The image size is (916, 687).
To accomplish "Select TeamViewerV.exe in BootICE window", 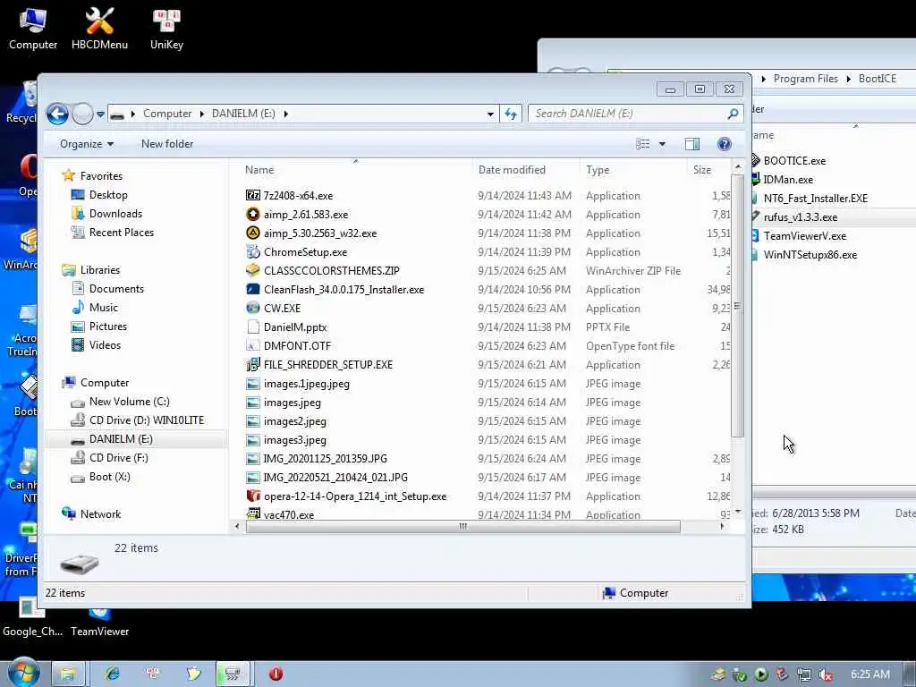I will tap(804, 236).
